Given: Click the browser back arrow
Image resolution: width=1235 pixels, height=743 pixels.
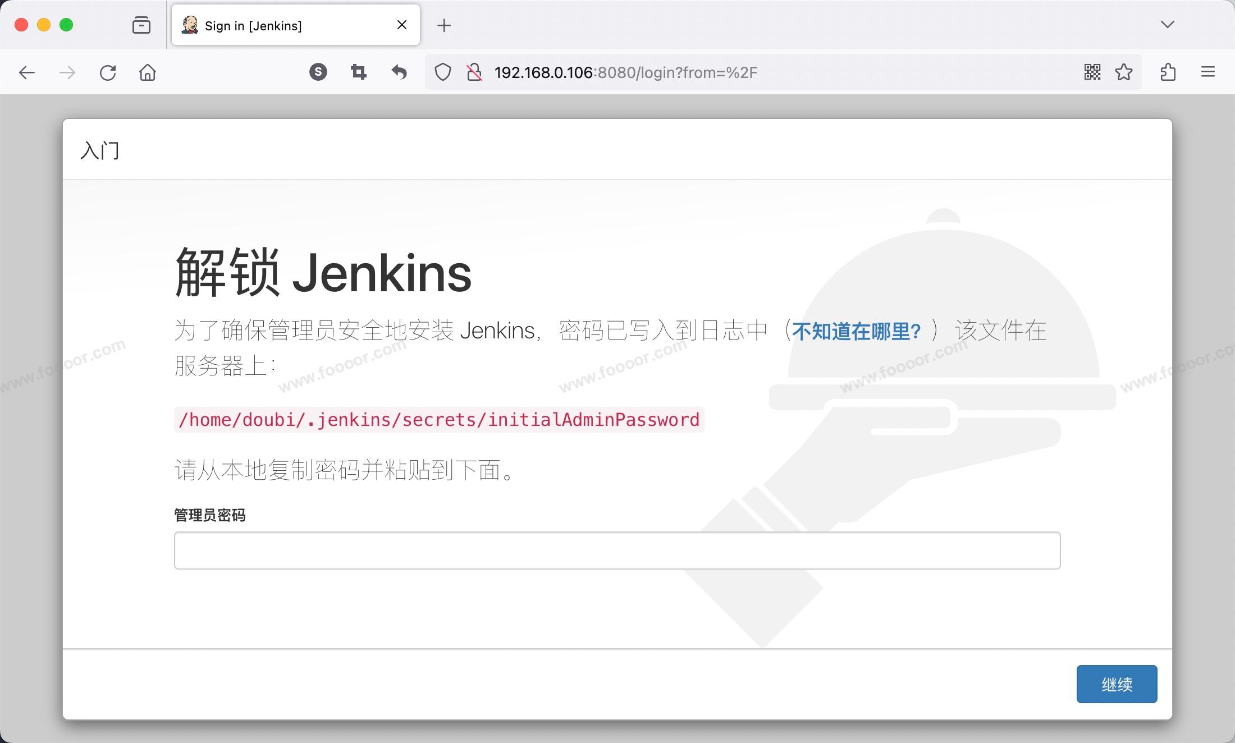Looking at the screenshot, I should 27,72.
